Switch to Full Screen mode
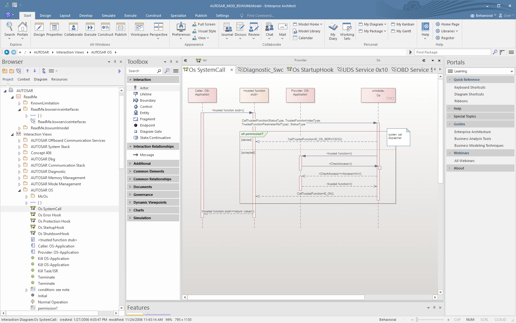 coord(204,24)
